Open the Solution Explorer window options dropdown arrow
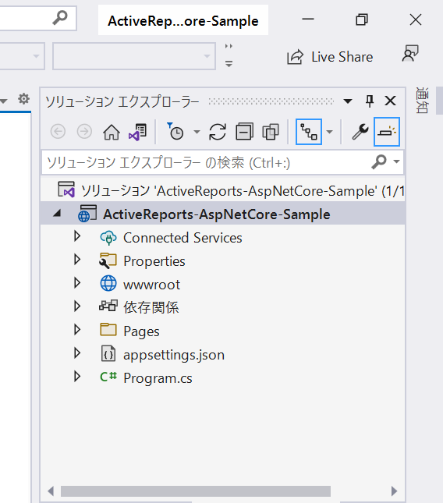The image size is (443, 503). click(x=348, y=101)
